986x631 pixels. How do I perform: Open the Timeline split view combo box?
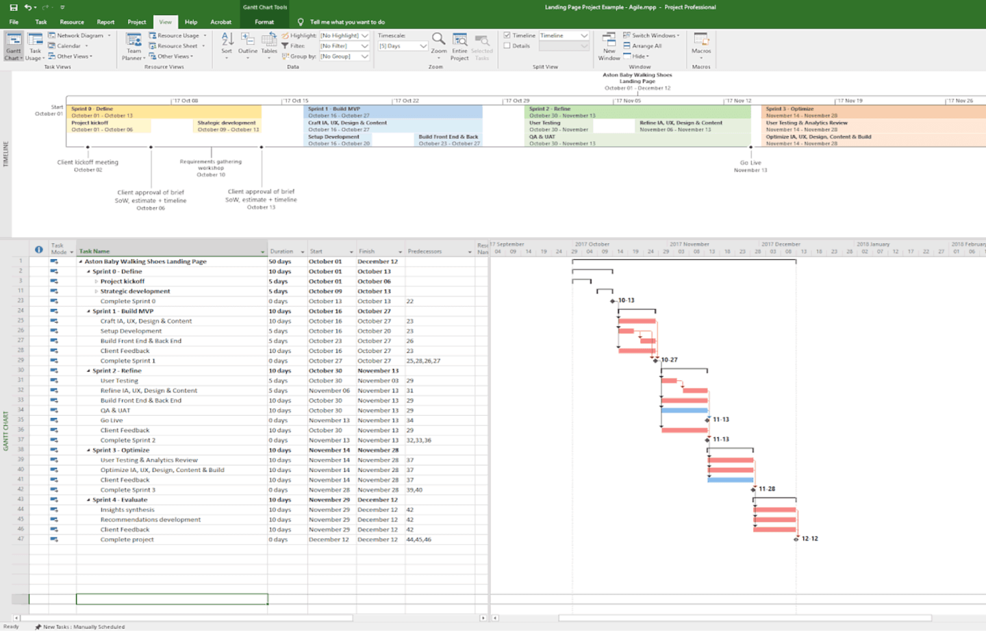tap(564, 36)
